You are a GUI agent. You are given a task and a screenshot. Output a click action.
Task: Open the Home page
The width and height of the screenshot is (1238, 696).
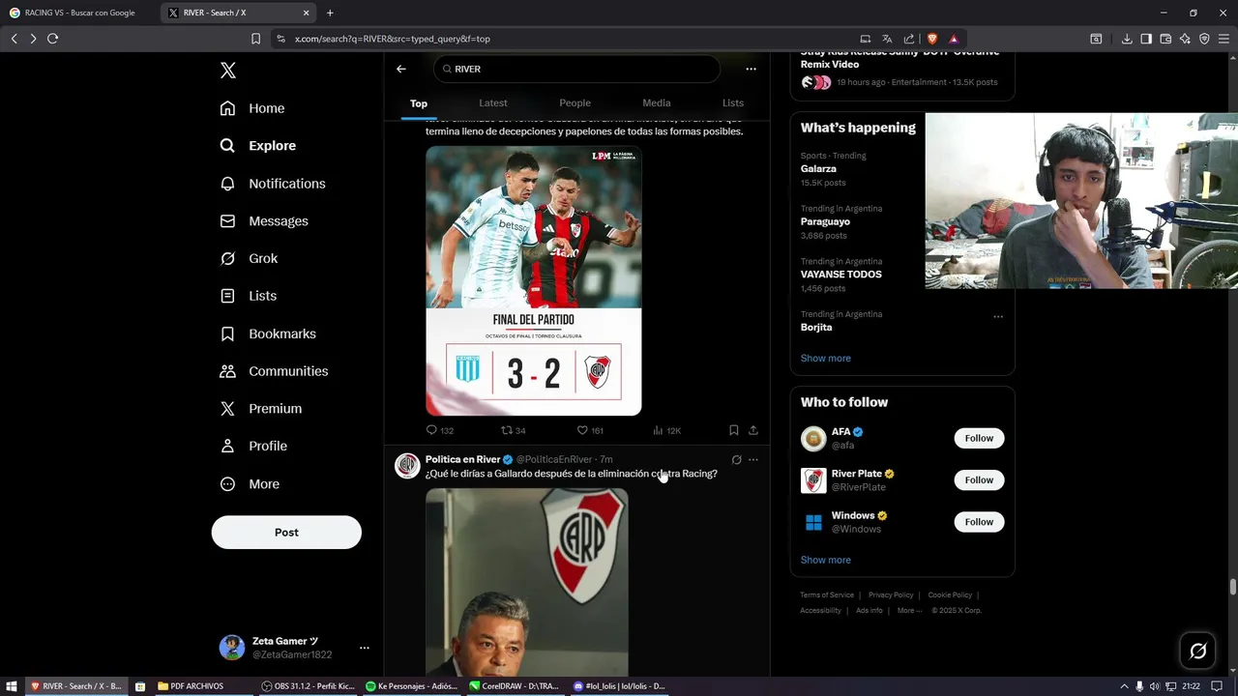pyautogui.click(x=252, y=108)
